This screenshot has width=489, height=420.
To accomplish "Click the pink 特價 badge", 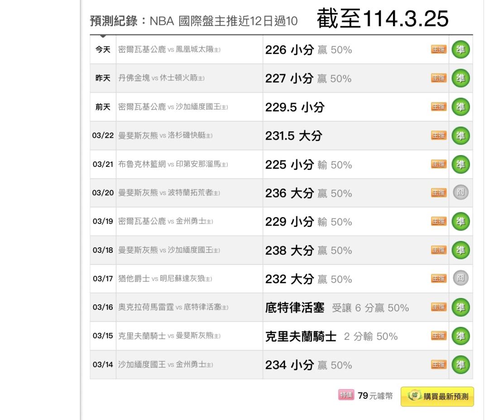I will tap(346, 396).
